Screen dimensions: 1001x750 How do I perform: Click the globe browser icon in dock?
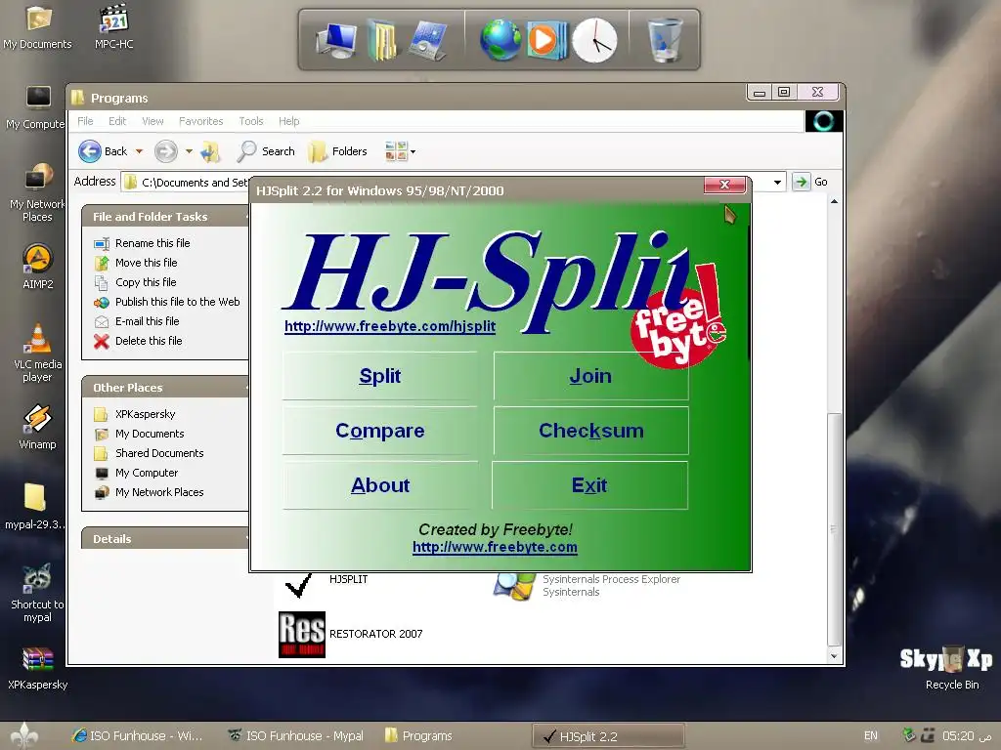pos(500,40)
